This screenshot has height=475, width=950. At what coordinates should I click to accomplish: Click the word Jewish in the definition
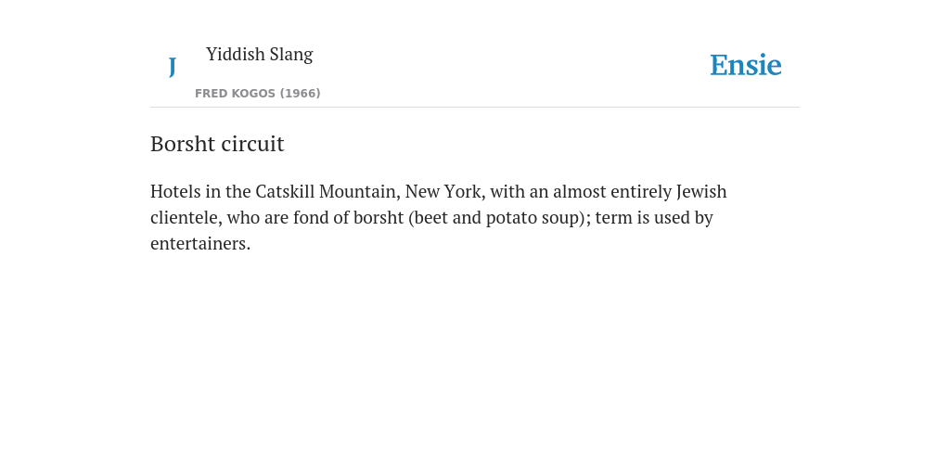point(701,191)
